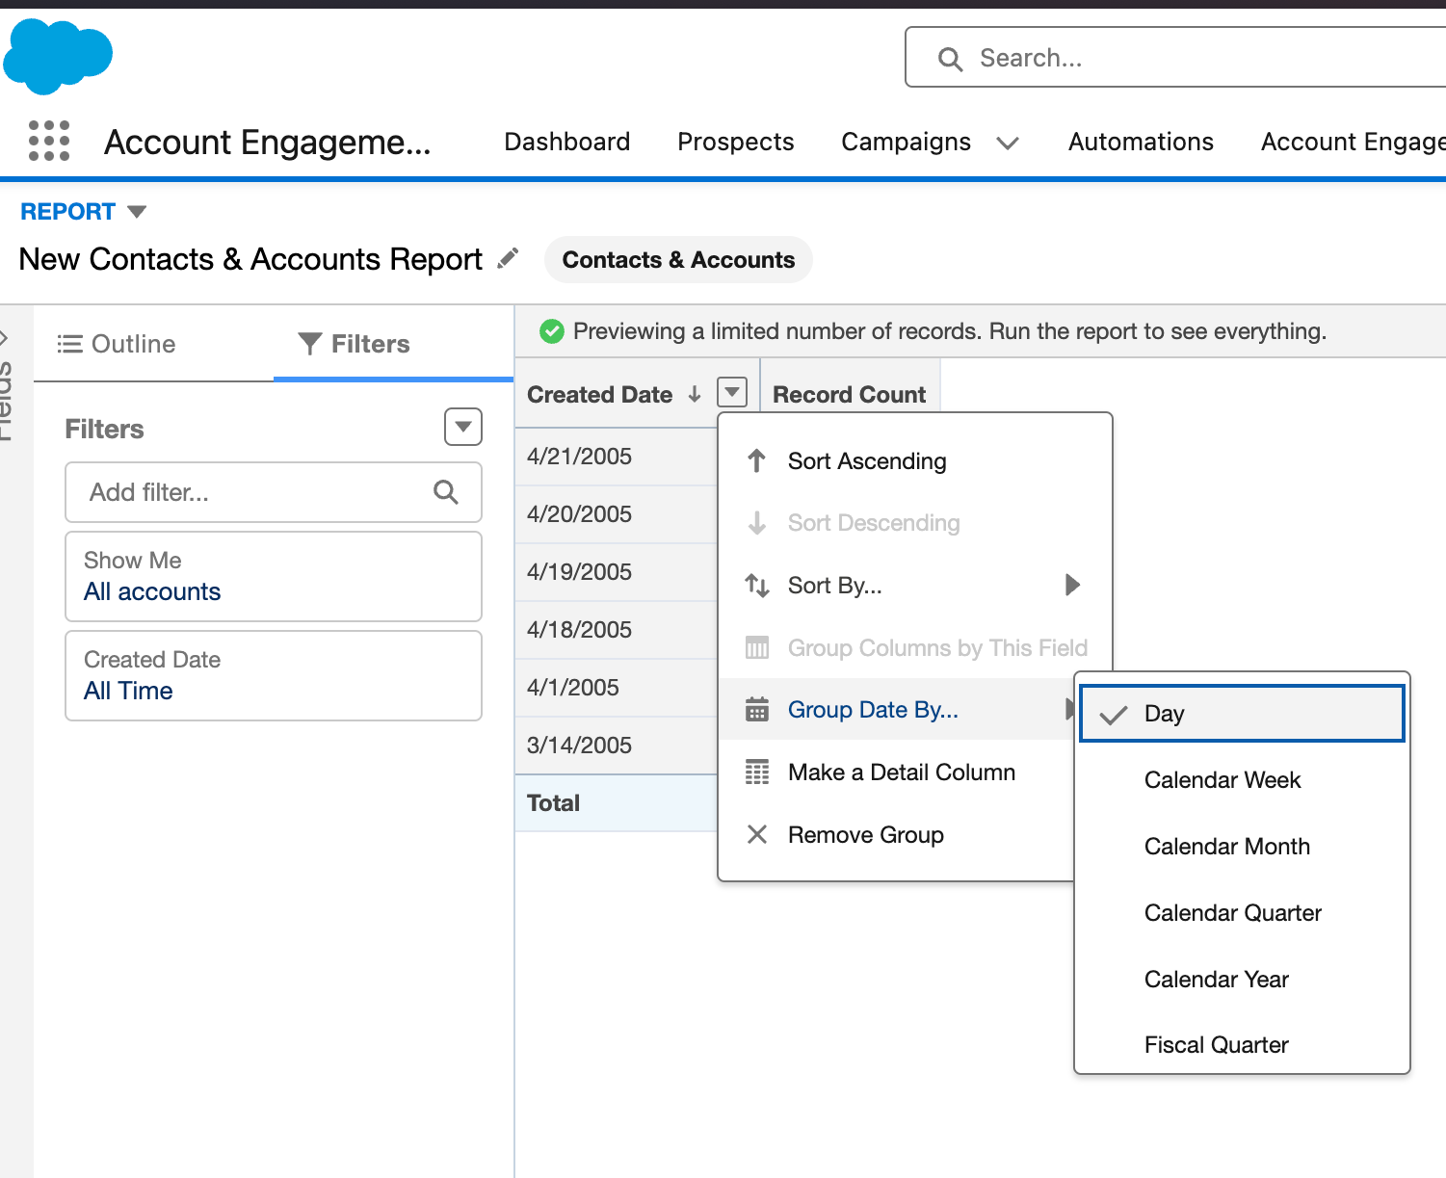This screenshot has width=1446, height=1178.
Task: Select the checked Day grouping option
Action: point(1242,713)
